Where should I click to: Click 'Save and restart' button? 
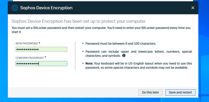point(180,92)
